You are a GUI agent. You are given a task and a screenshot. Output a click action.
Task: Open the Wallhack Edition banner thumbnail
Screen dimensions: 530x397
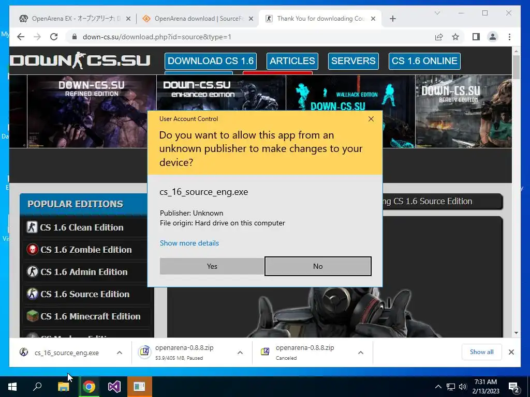350,93
